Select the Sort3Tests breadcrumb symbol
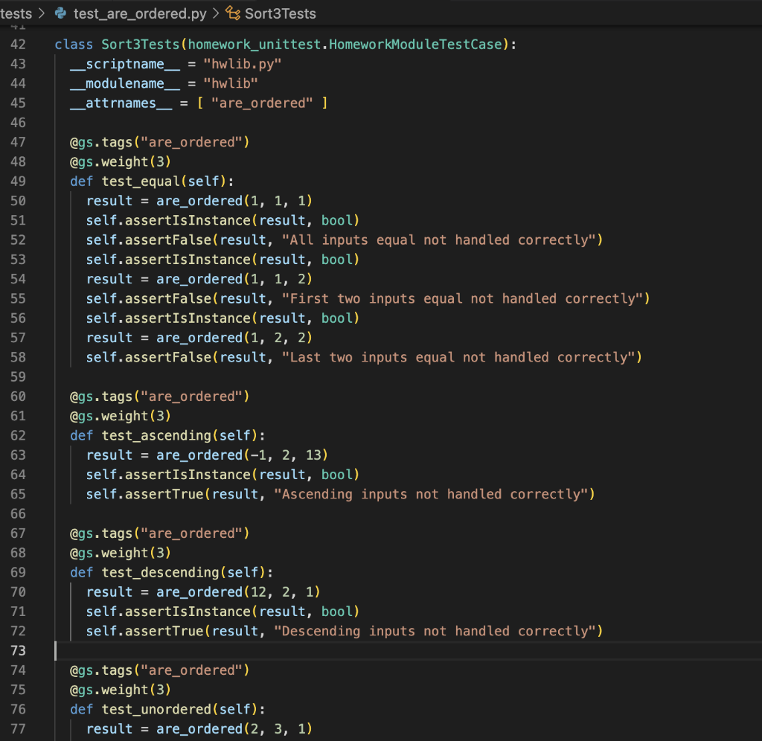 [x=281, y=13]
